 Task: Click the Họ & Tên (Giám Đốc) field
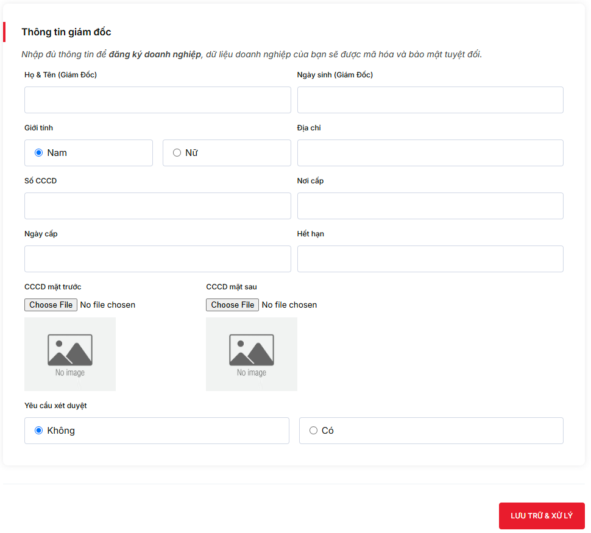tap(158, 100)
